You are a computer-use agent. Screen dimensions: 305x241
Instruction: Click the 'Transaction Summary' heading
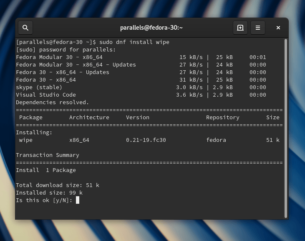click(x=48, y=155)
